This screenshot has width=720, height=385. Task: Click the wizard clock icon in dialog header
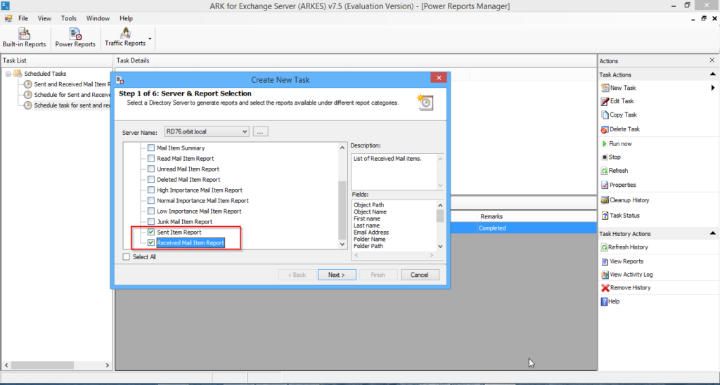[425, 102]
